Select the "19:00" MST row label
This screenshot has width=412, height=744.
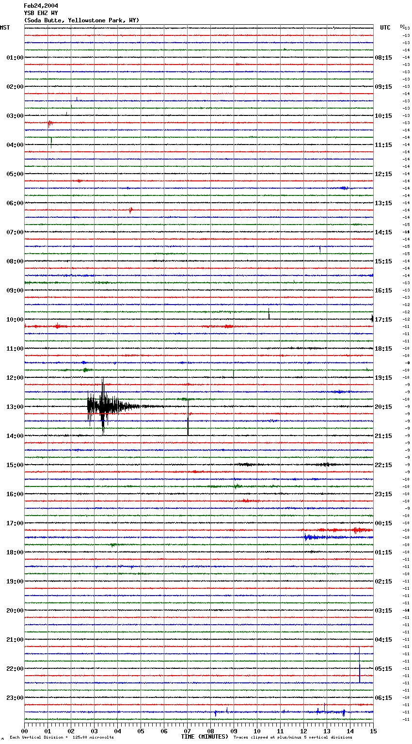pos(15,582)
